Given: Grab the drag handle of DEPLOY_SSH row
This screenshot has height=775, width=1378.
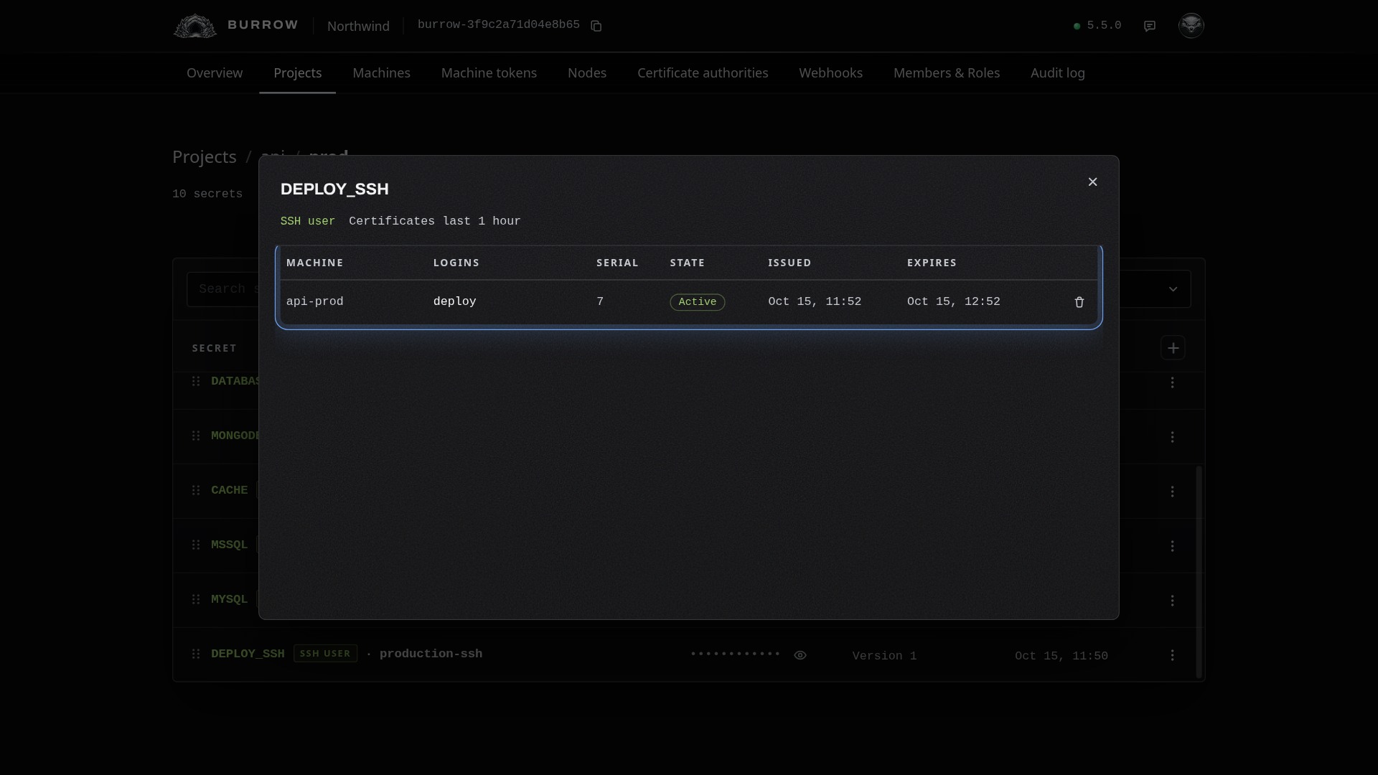Looking at the screenshot, I should coord(196,654).
